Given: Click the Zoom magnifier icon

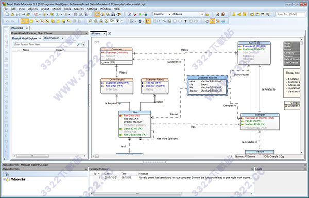Looking at the screenshot, I should 90,21.
